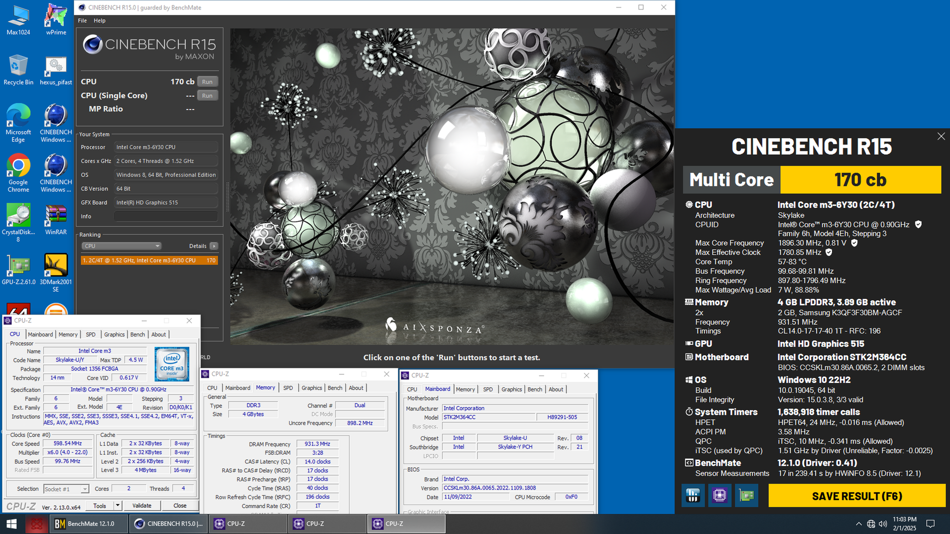
Task: Click the green graphics card icon in BenchMate panel
Action: click(x=746, y=495)
